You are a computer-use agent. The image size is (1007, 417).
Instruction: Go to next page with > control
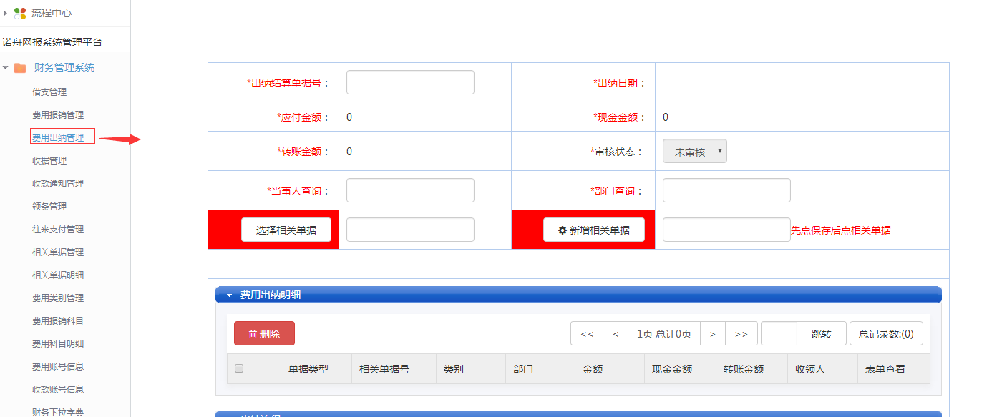click(712, 333)
